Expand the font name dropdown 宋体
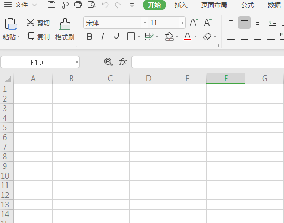The height and width of the screenshot is (223, 284). (145, 23)
